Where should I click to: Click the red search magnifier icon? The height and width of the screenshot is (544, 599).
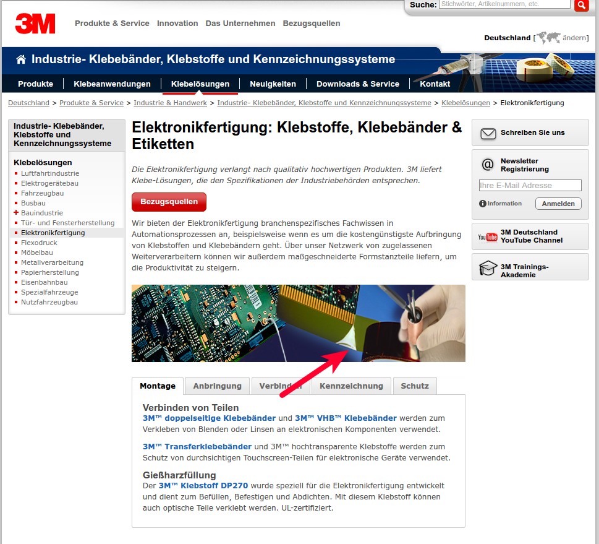click(581, 6)
